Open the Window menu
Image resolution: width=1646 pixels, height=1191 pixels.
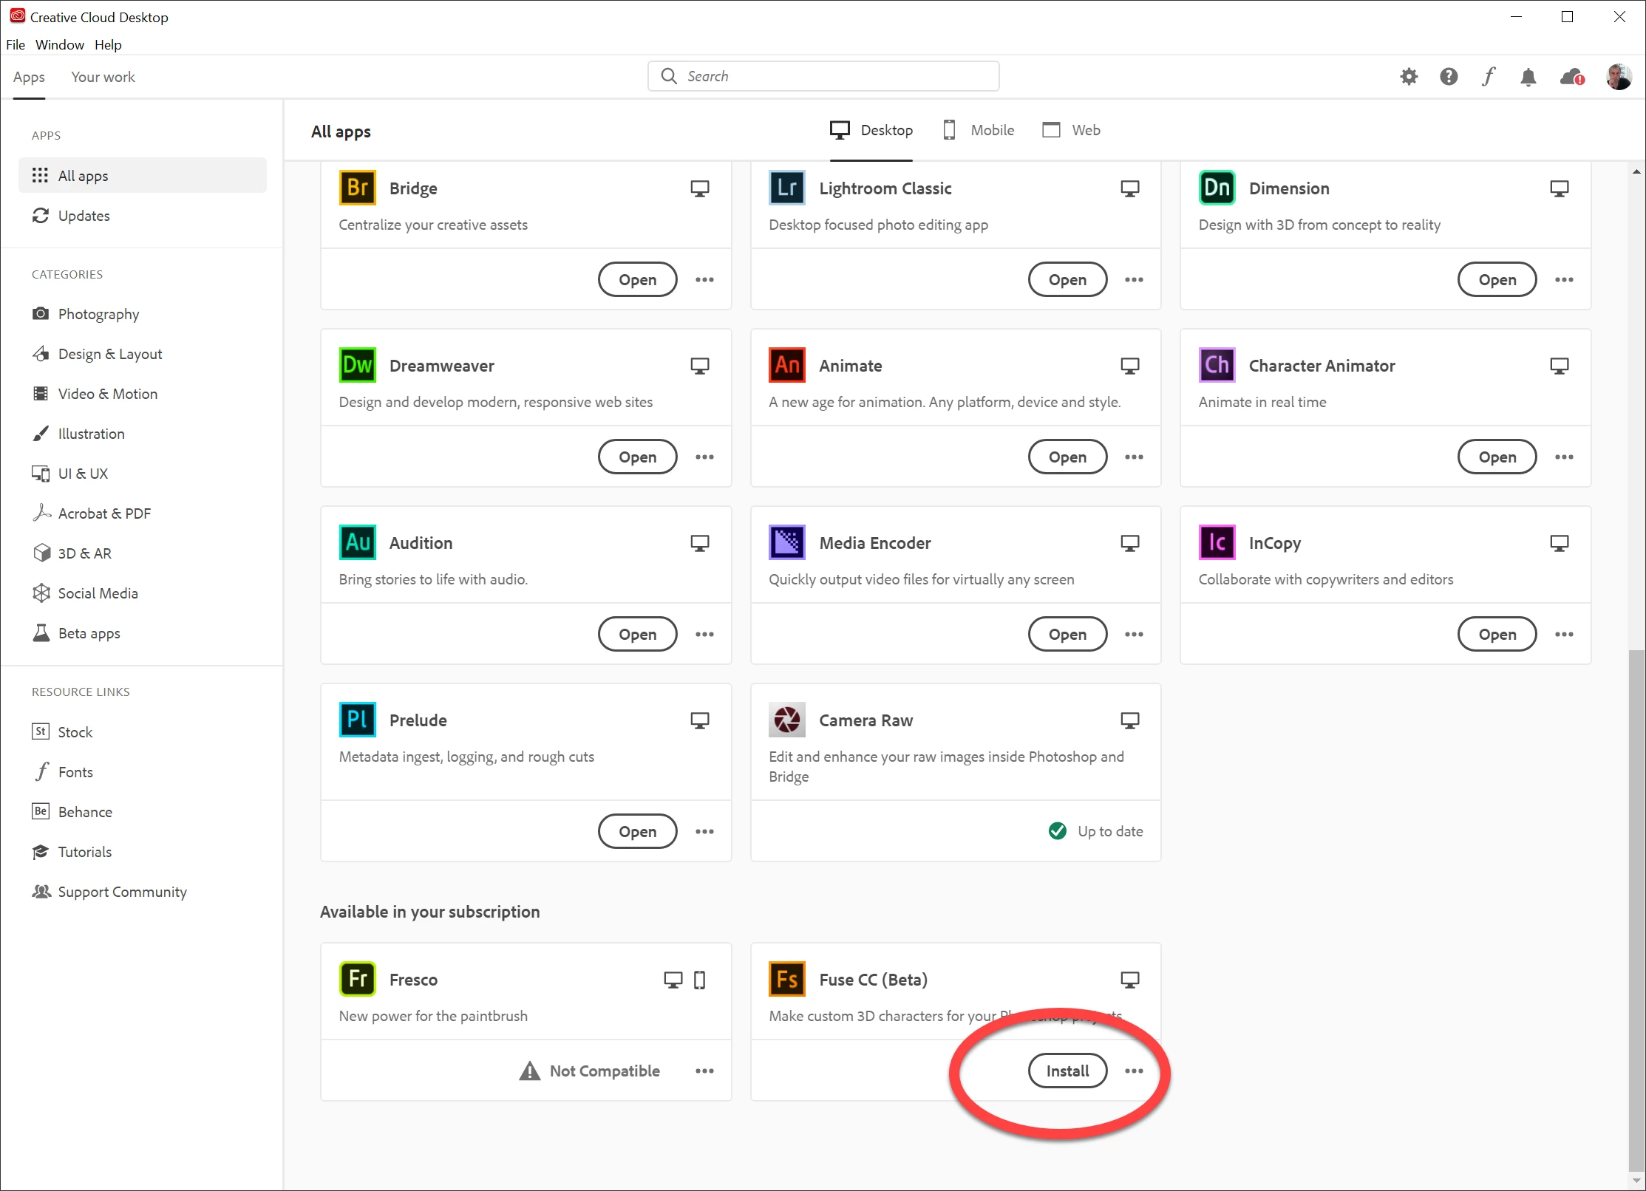click(x=60, y=45)
